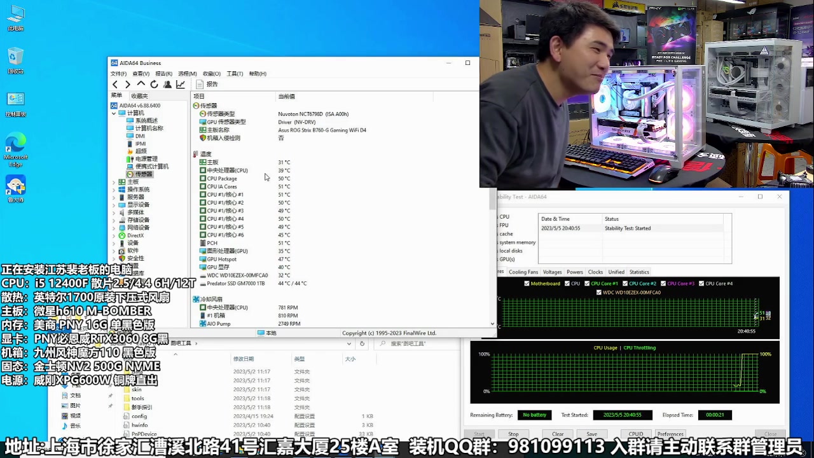This screenshot has height=458, width=814.
Task: Select the 传感器 sensor tree item
Action: (x=139, y=174)
